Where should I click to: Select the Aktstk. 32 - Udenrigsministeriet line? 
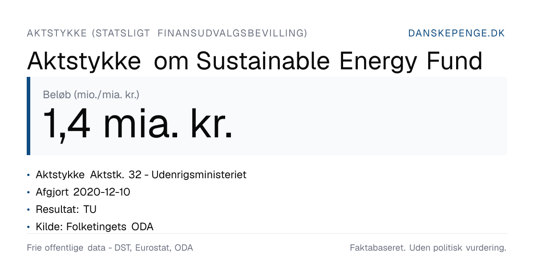click(x=141, y=175)
